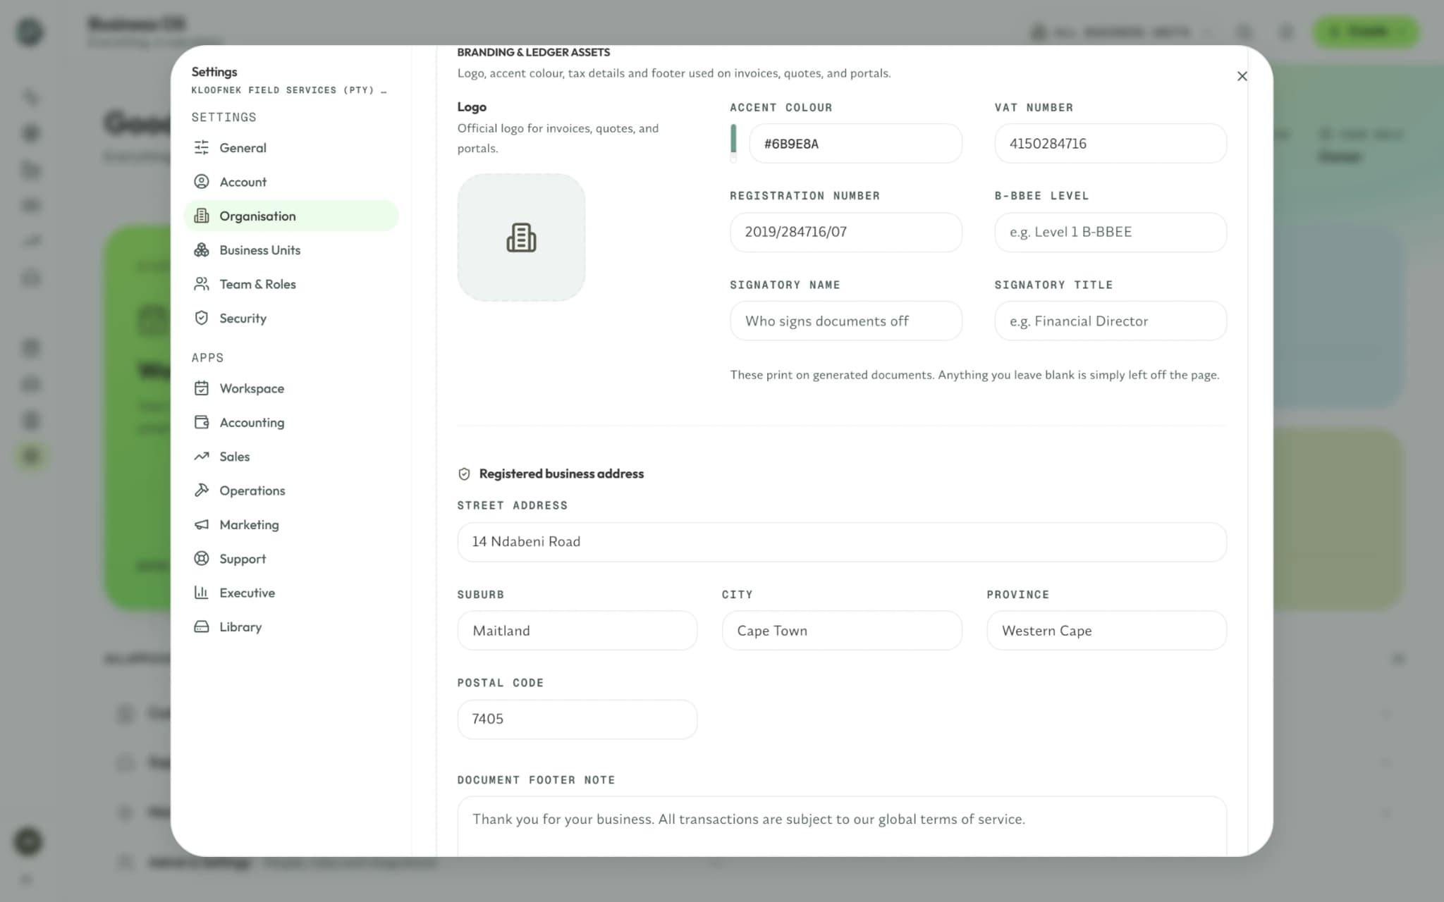Image resolution: width=1444 pixels, height=902 pixels.
Task: Edit the accent colour hex field
Action: tap(855, 144)
